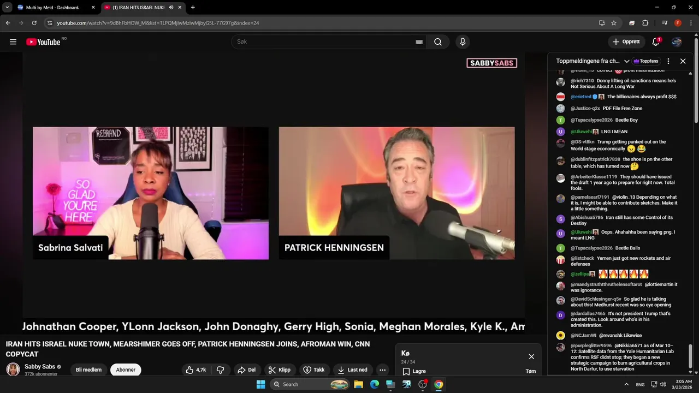Open the Sabby Sabs channel avatar

click(13, 370)
